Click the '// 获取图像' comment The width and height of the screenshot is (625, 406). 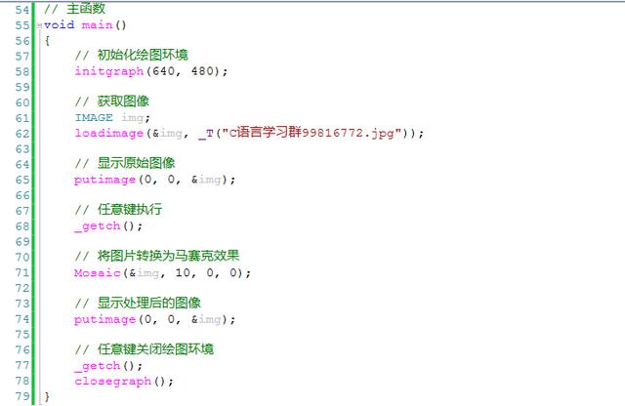(111, 101)
